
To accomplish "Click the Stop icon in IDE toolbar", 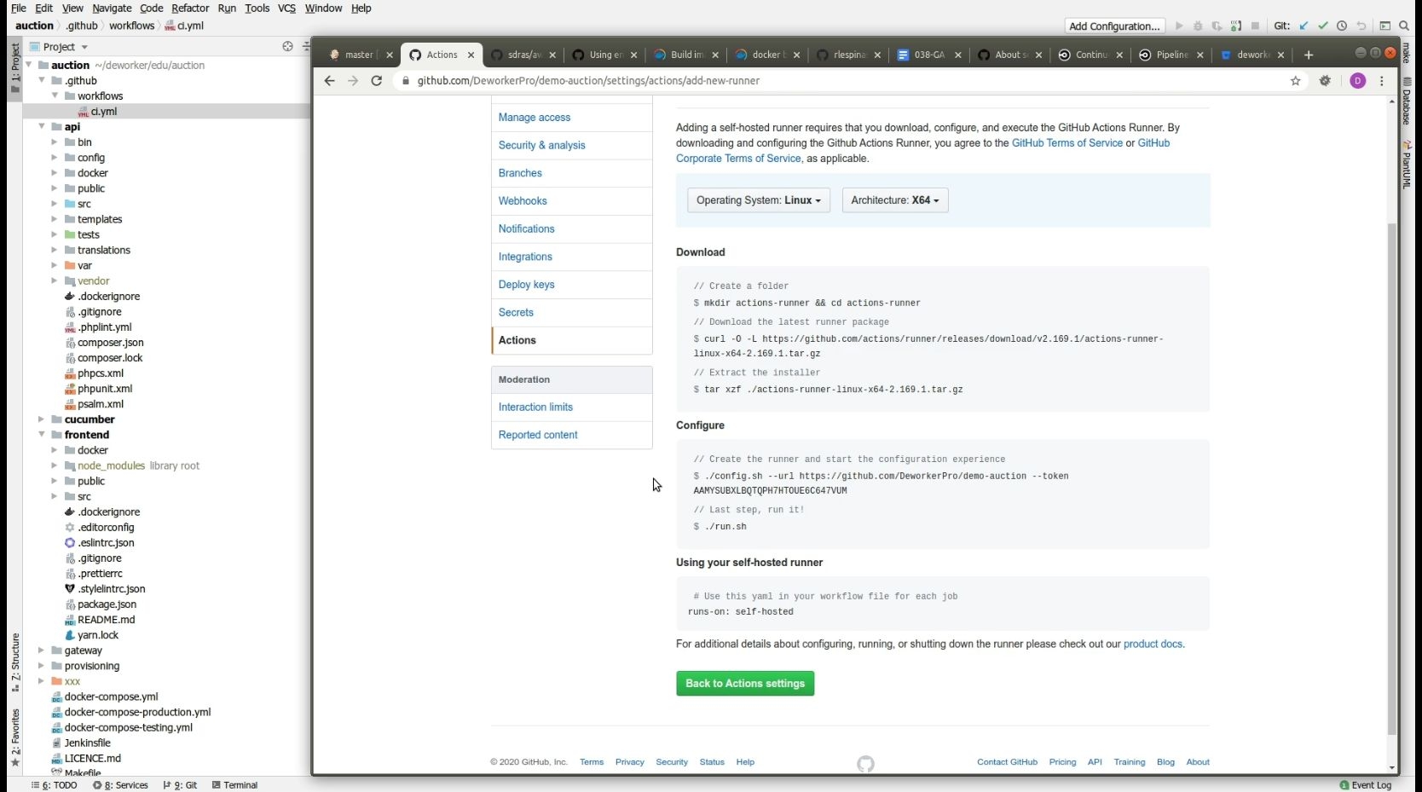I will [x=1255, y=26].
